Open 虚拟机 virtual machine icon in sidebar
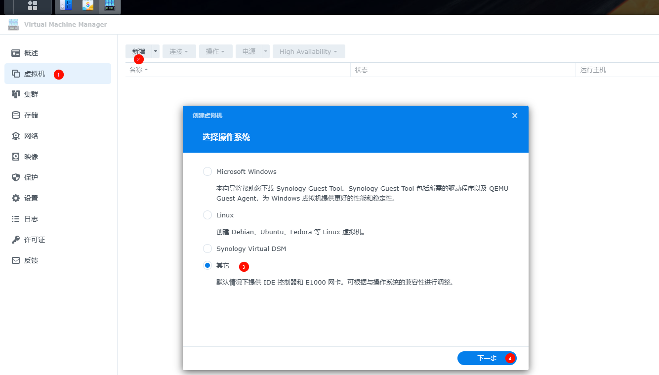This screenshot has width=659, height=375. pyautogui.click(x=16, y=74)
